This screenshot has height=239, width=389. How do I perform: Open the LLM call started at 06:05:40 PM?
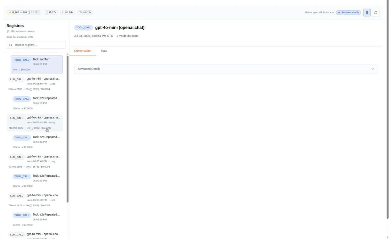pyautogui.click(x=35, y=162)
